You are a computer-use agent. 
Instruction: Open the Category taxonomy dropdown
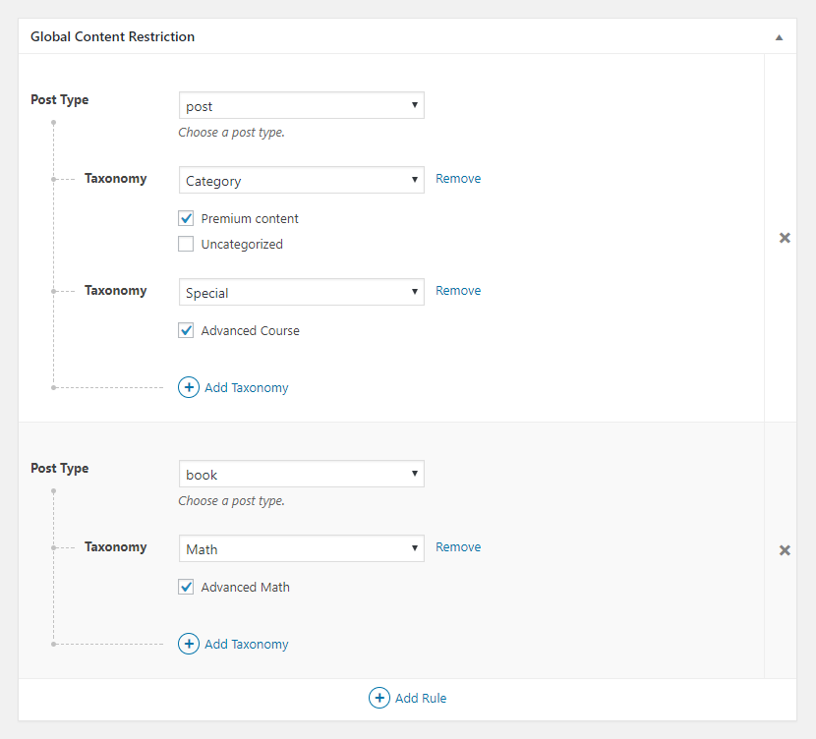point(301,180)
